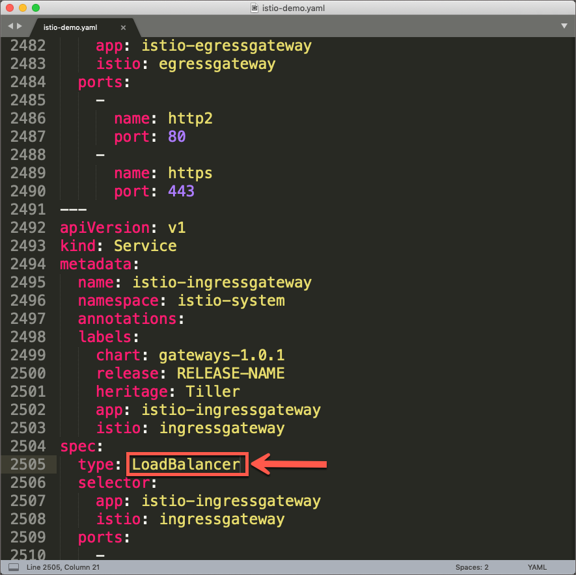Click the Line 2505, Column 21 status text

(x=63, y=567)
